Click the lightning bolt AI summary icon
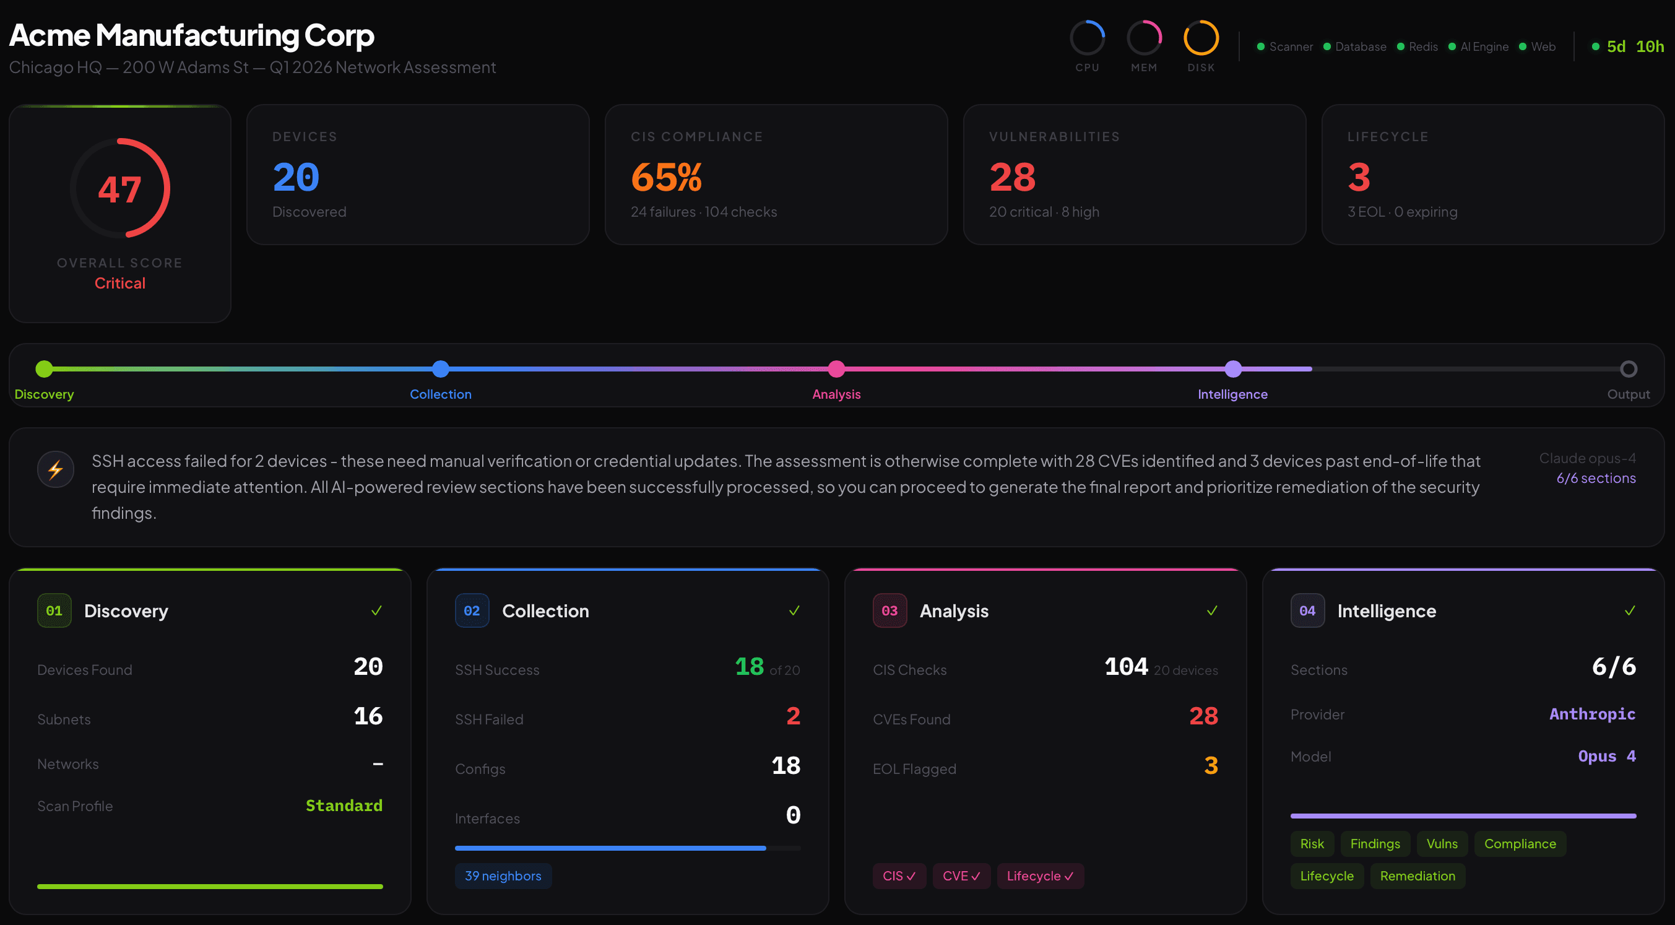Screen dimensions: 1675x925 point(55,469)
